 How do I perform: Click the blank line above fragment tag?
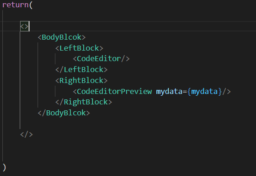pos(128,16)
